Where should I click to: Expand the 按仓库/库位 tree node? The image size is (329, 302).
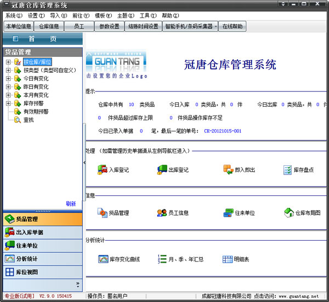coord(8,62)
